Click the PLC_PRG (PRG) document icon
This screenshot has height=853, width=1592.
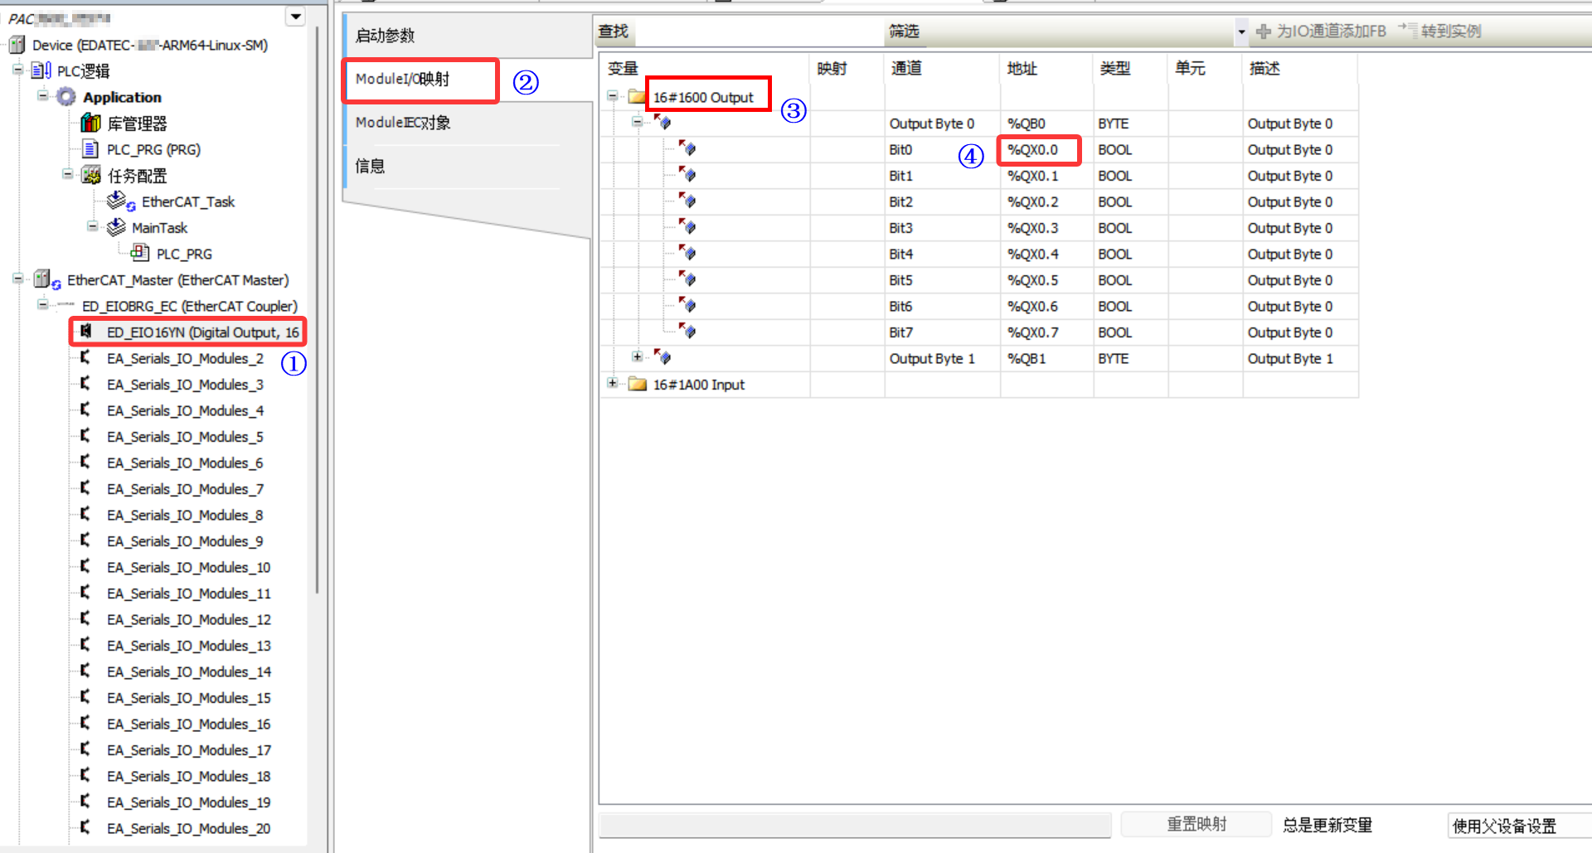90,149
